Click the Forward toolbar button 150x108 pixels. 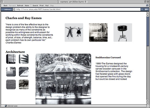click(12, 5)
